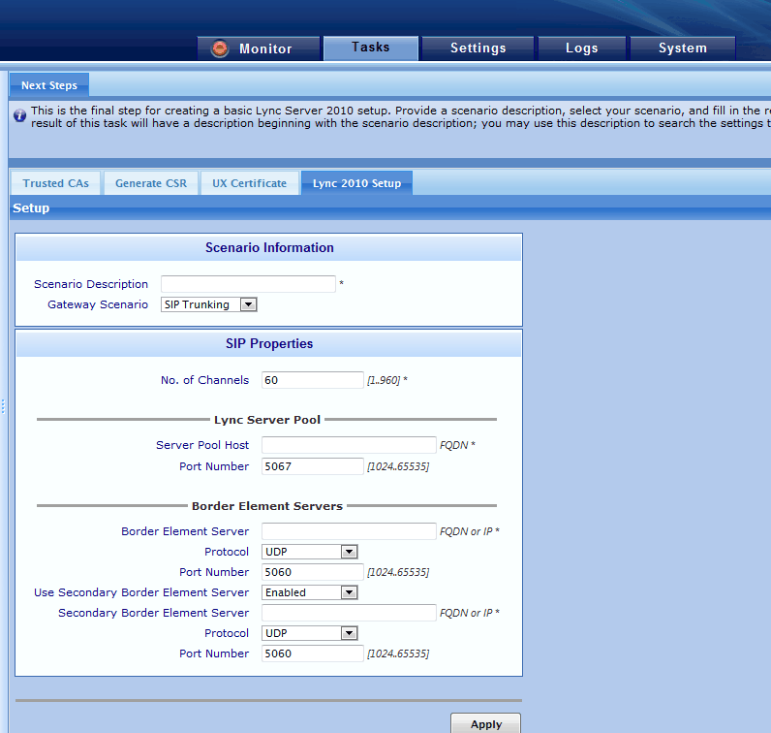Click the Lync Server Pool heading
The width and height of the screenshot is (771, 733).
267,420
